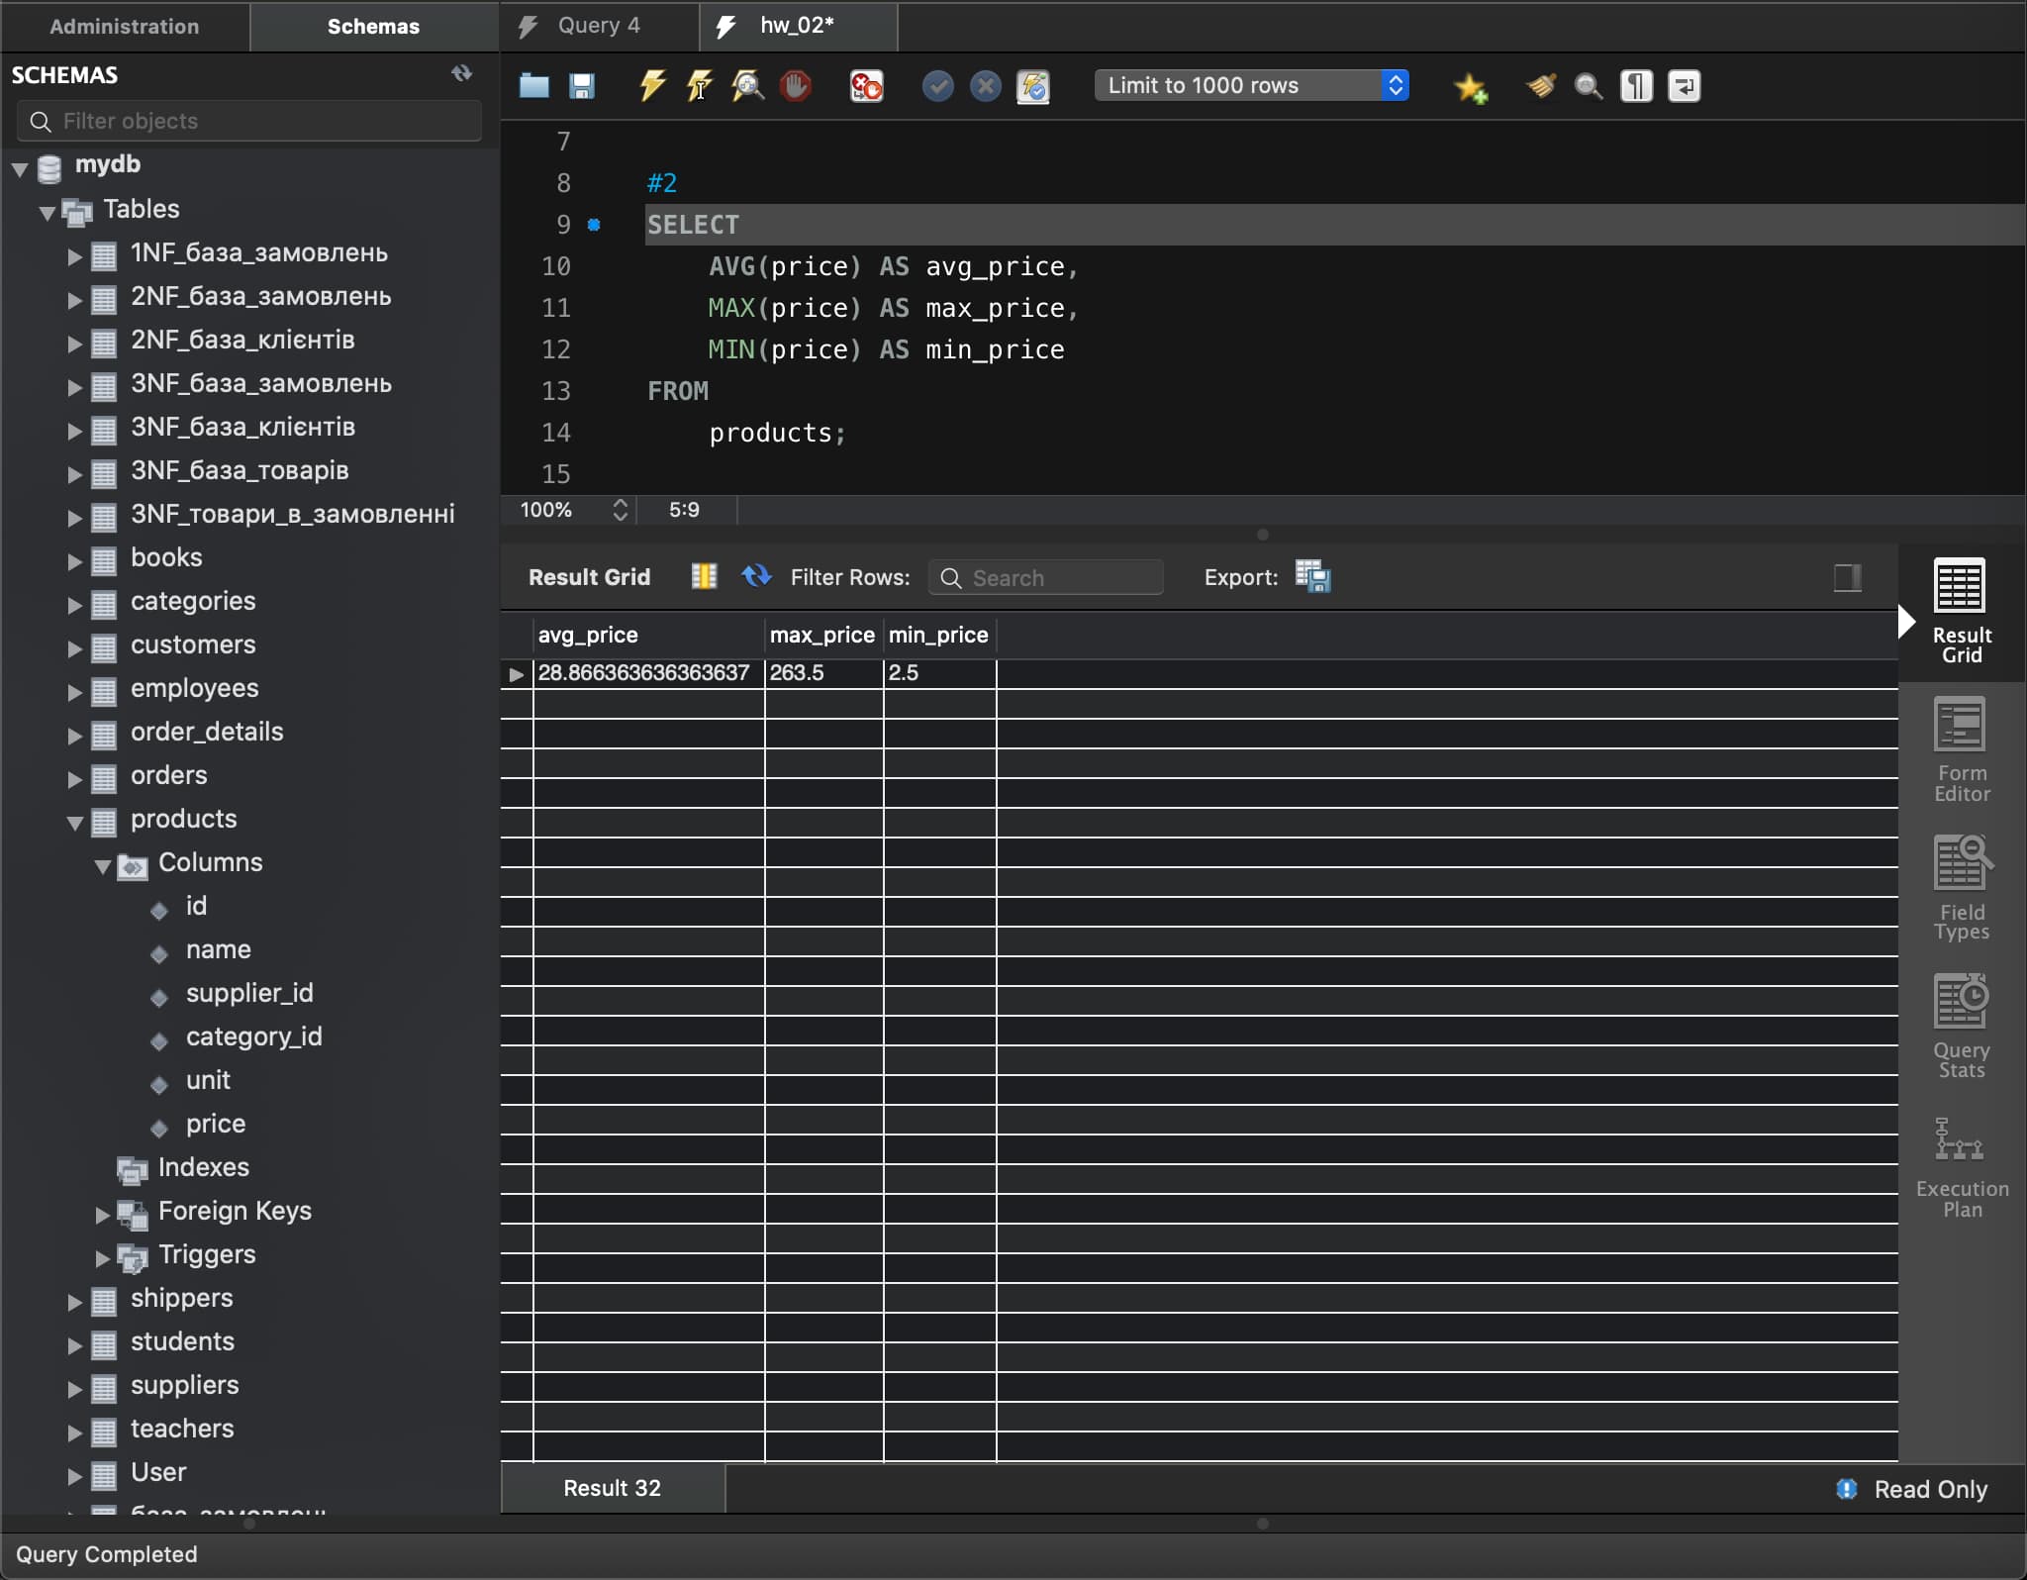Image resolution: width=2027 pixels, height=1580 pixels.
Task: Expand the customers table
Action: (74, 648)
